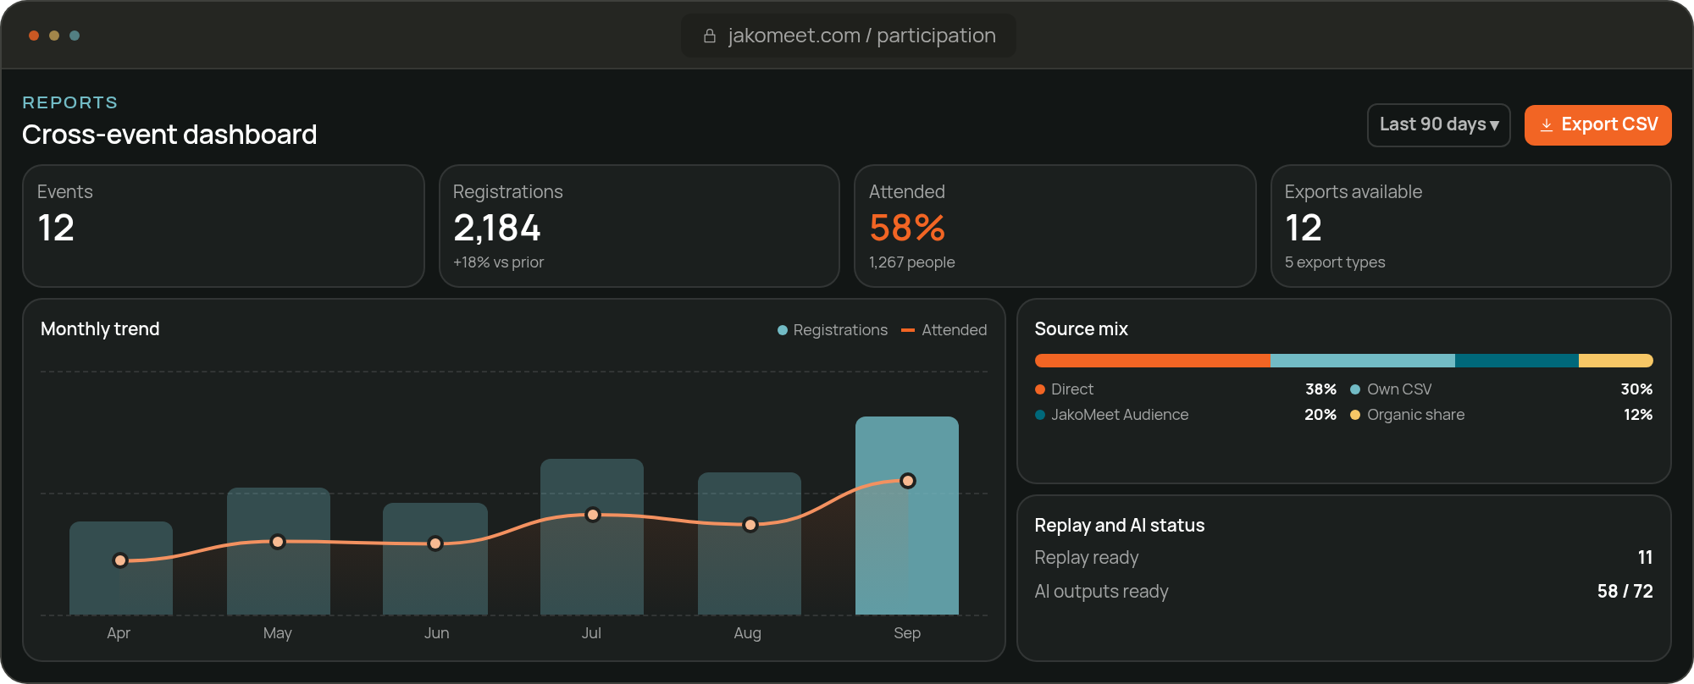This screenshot has width=1694, height=684.
Task: Open the Last 90 days dropdown
Action: [x=1438, y=124]
